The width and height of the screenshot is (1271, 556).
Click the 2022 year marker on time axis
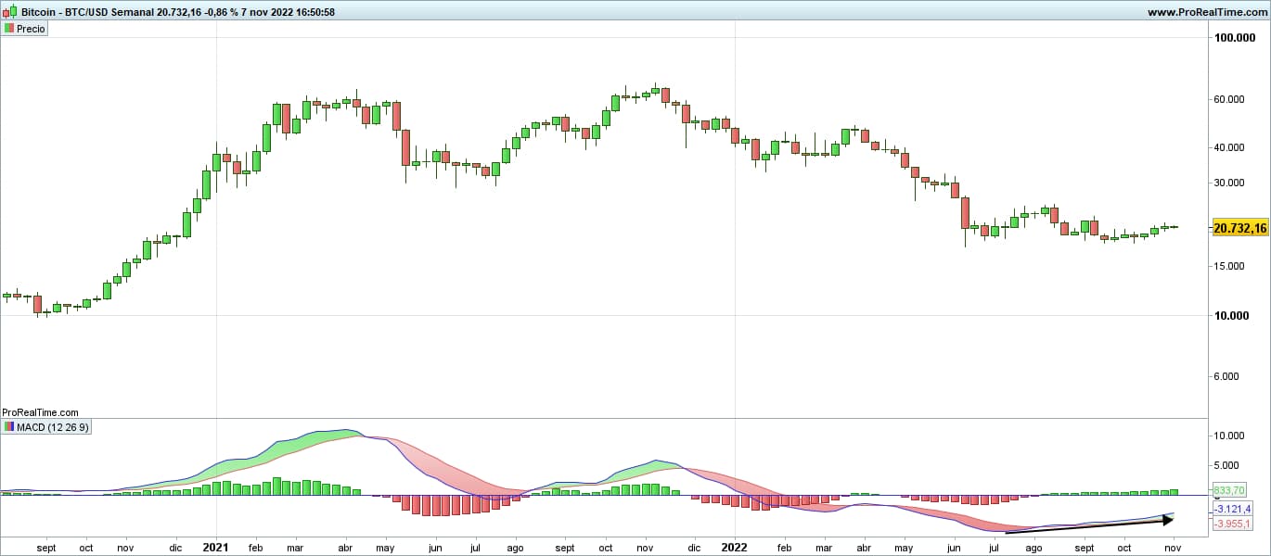click(x=735, y=548)
